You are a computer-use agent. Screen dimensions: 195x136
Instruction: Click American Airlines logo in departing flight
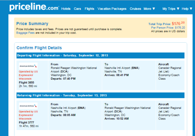pos(28,66)
